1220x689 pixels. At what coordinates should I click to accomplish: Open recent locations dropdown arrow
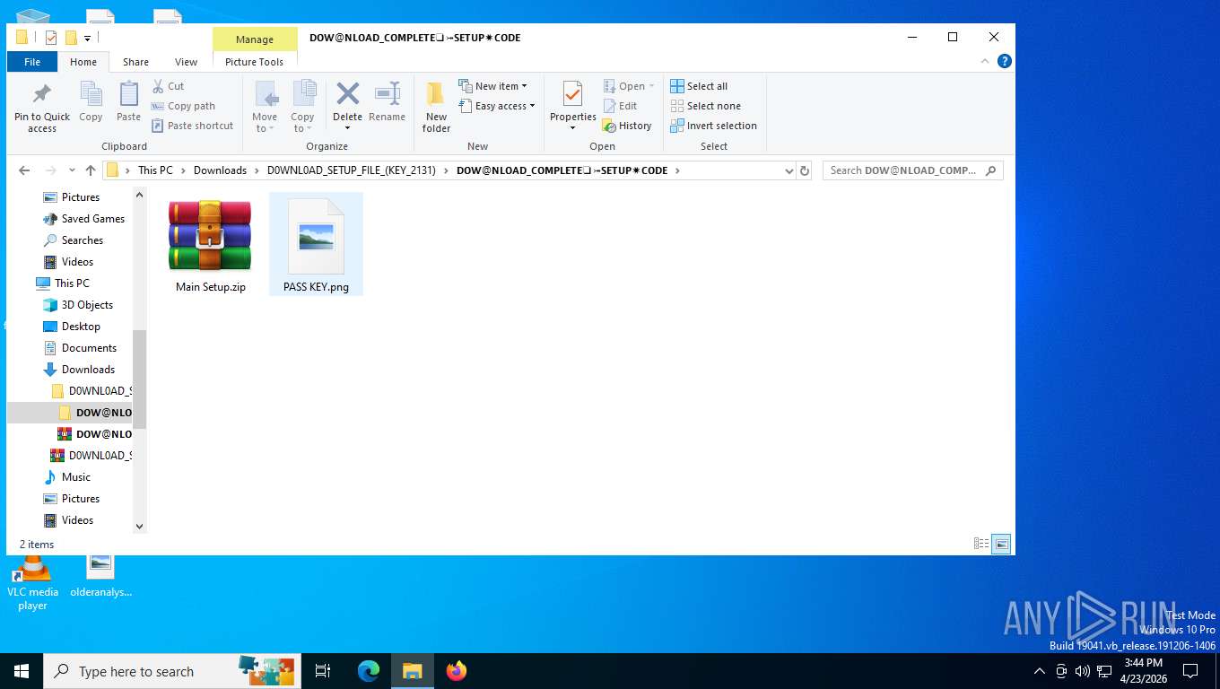[72, 170]
